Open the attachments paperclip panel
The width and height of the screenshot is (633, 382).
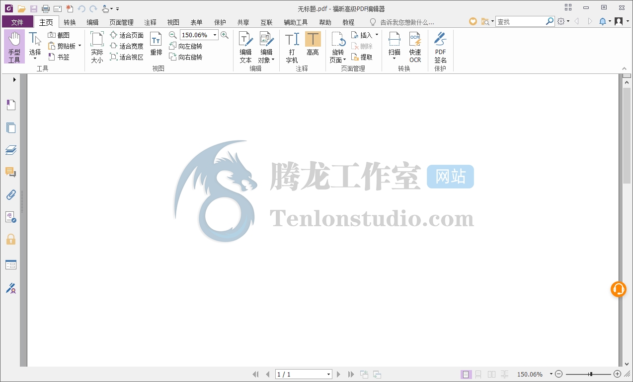(x=11, y=194)
